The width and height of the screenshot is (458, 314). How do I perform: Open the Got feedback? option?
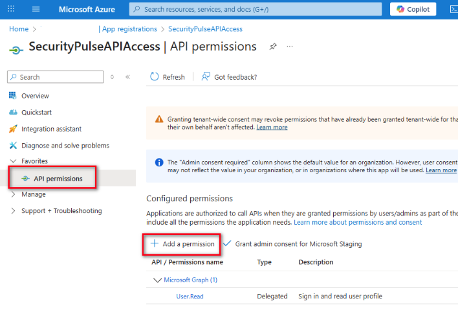229,77
